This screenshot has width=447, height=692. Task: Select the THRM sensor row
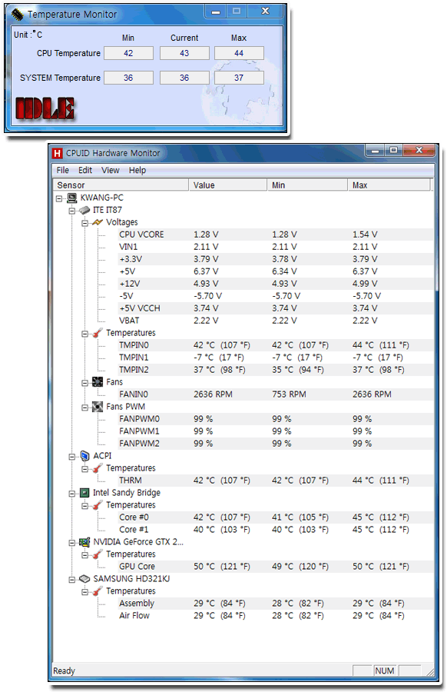pyautogui.click(x=276, y=481)
